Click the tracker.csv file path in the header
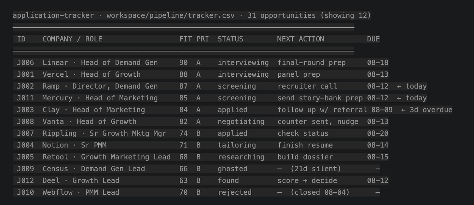The width and height of the screenshot is (474, 205). pos(170,15)
